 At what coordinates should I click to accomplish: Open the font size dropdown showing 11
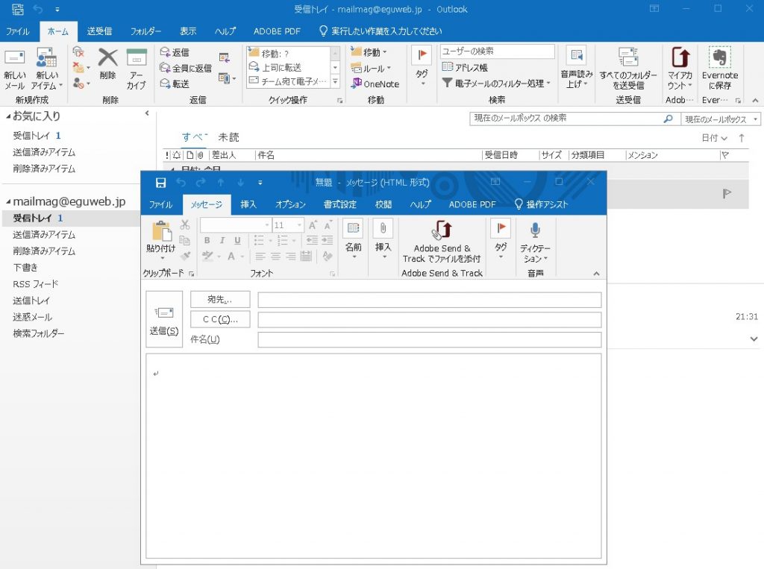299,224
